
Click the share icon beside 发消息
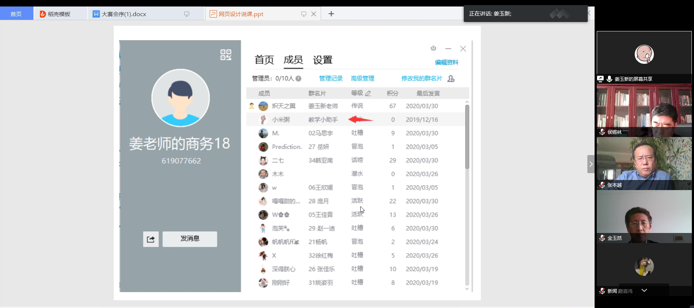[x=151, y=239]
